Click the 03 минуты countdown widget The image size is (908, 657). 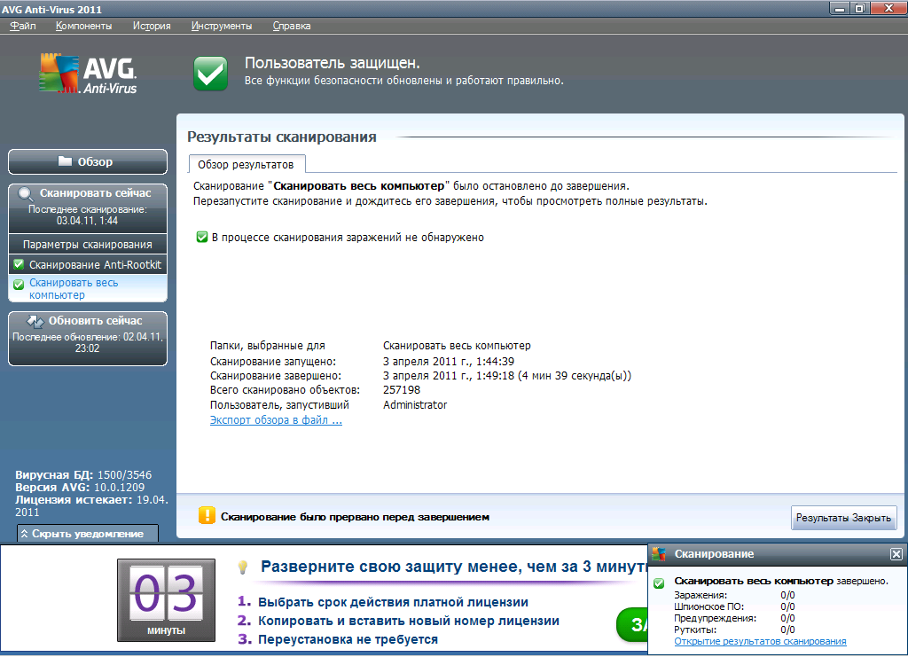166,600
